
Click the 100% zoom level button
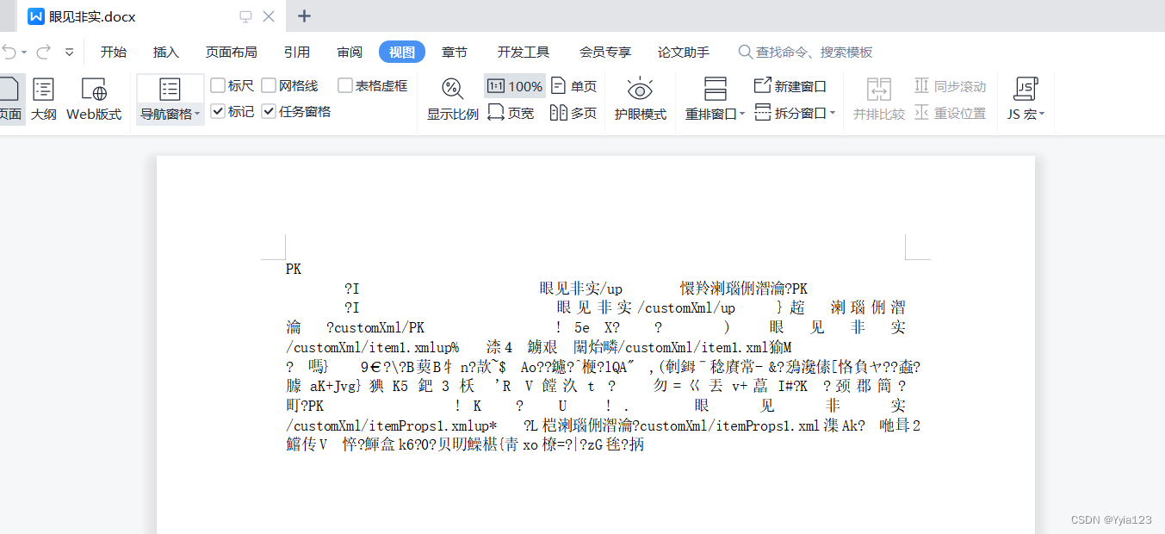pos(514,85)
